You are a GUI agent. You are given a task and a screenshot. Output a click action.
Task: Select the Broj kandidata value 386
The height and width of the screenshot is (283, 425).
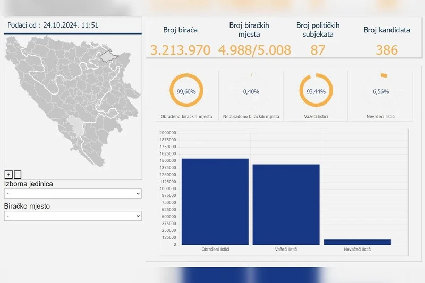coord(387,50)
